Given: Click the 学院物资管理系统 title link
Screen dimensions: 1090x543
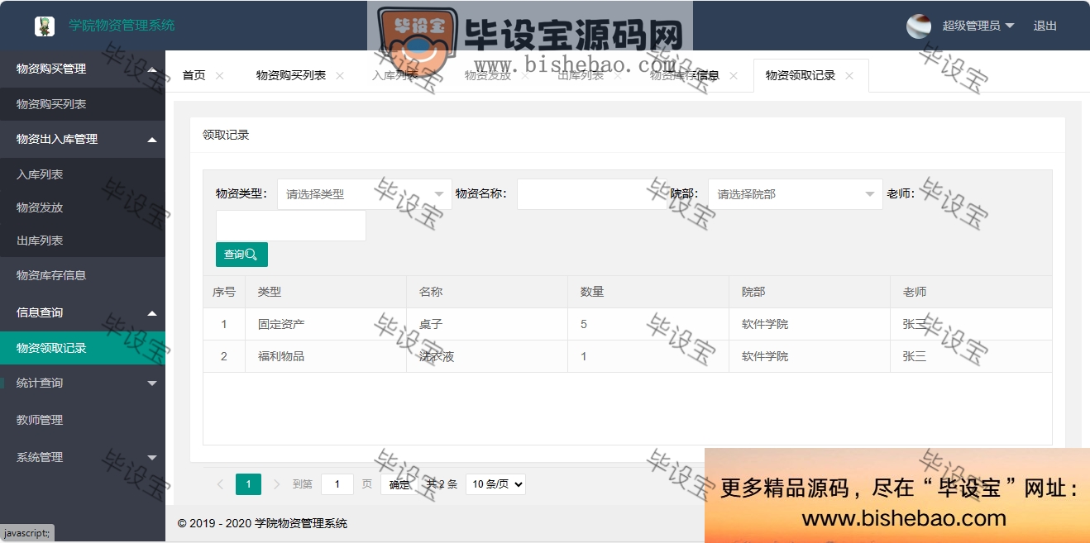Looking at the screenshot, I should pos(122,26).
